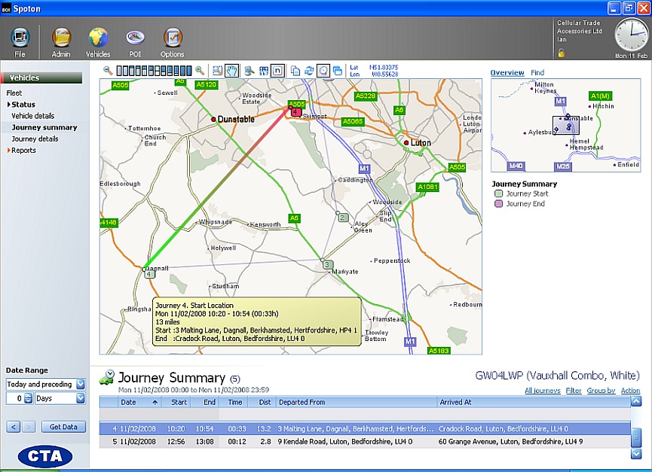Toggle the clock icon in map toolbar
Image resolution: width=652 pixels, height=472 pixels.
[x=323, y=71]
